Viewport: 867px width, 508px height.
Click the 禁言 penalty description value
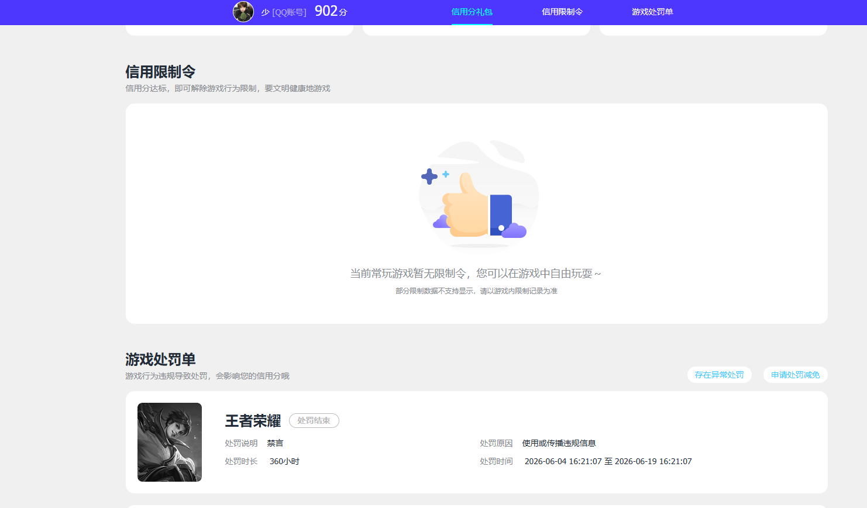(275, 443)
